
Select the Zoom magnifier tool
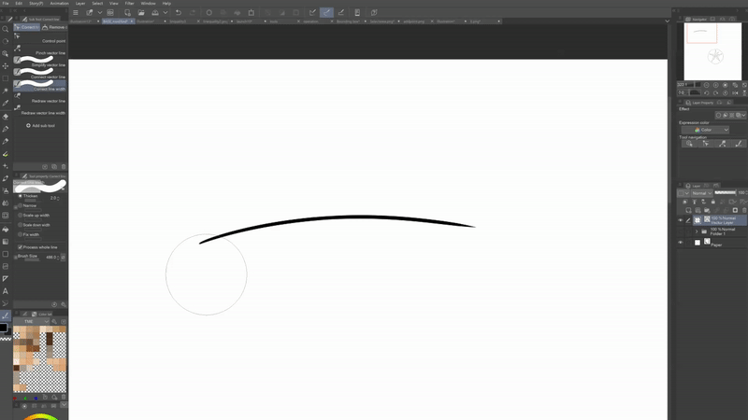tap(6, 30)
